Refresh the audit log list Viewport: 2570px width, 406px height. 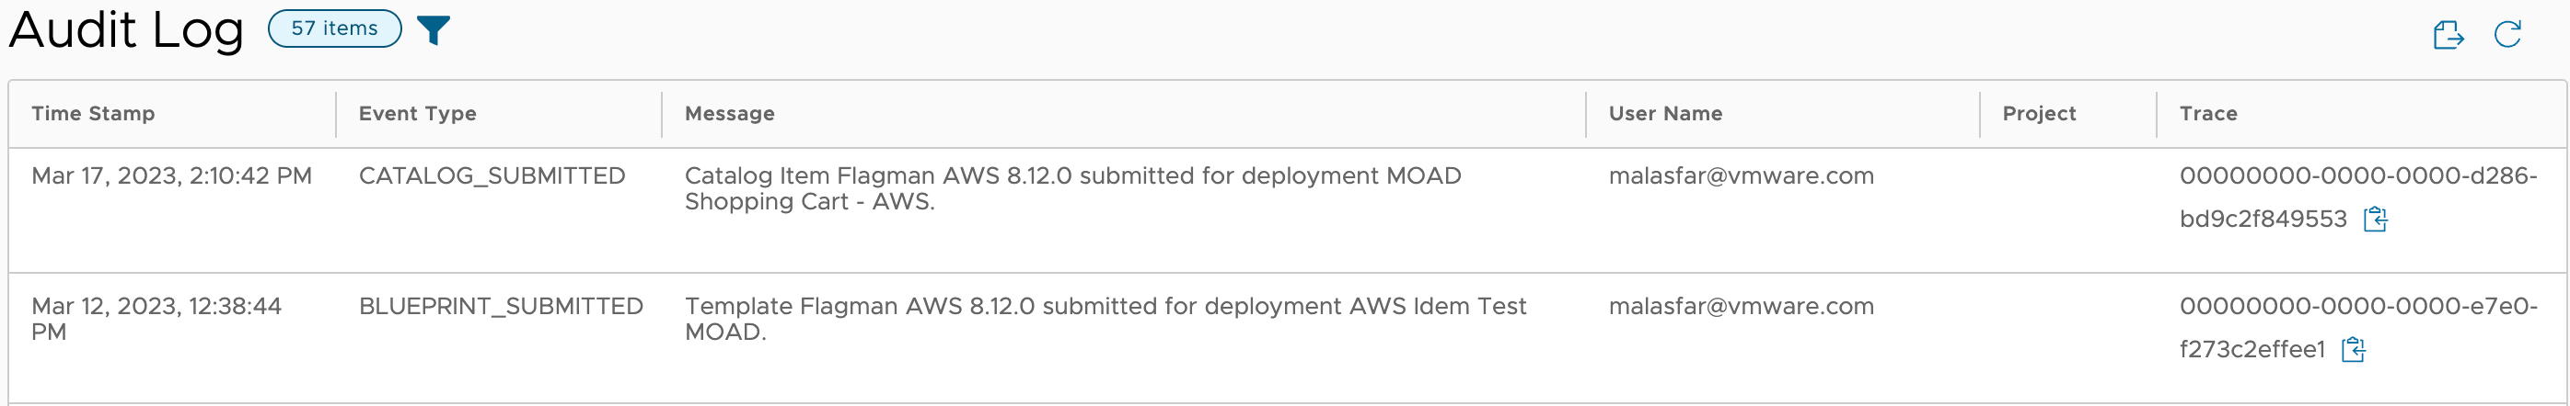2507,35
